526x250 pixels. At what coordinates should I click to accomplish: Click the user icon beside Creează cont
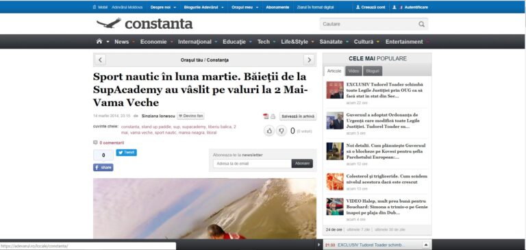(358, 7)
